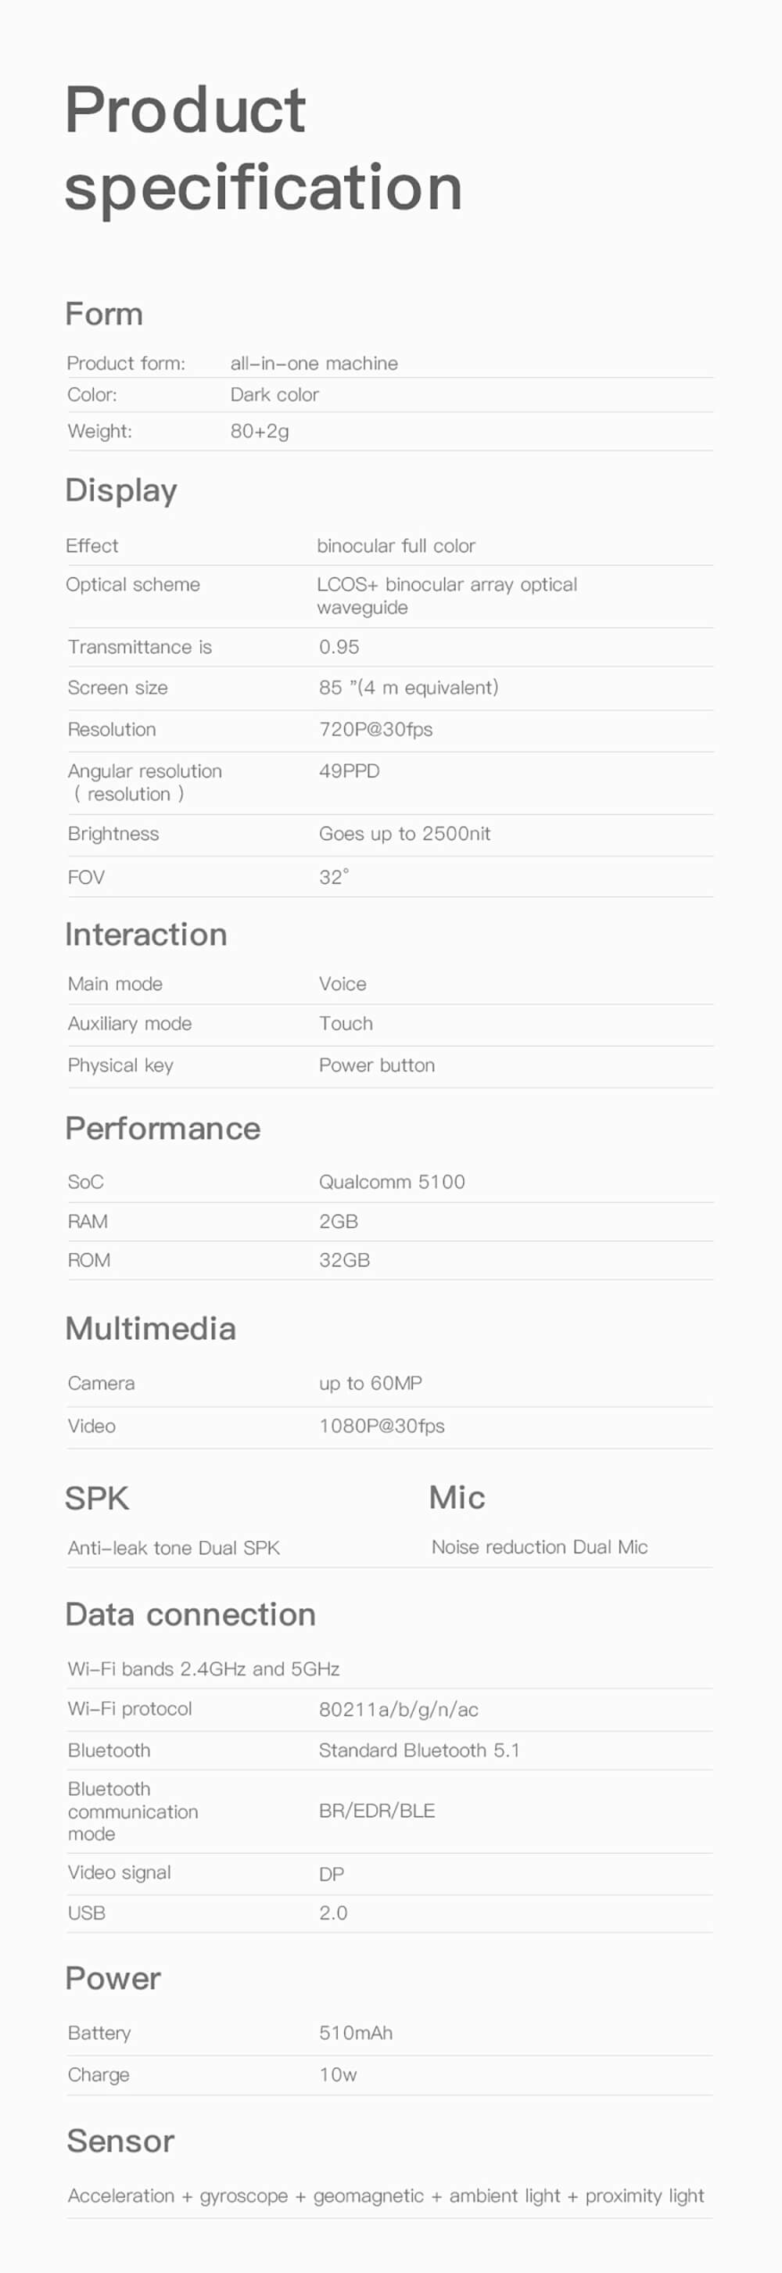Click the Display section heading
The image size is (782, 2273).
click(121, 490)
